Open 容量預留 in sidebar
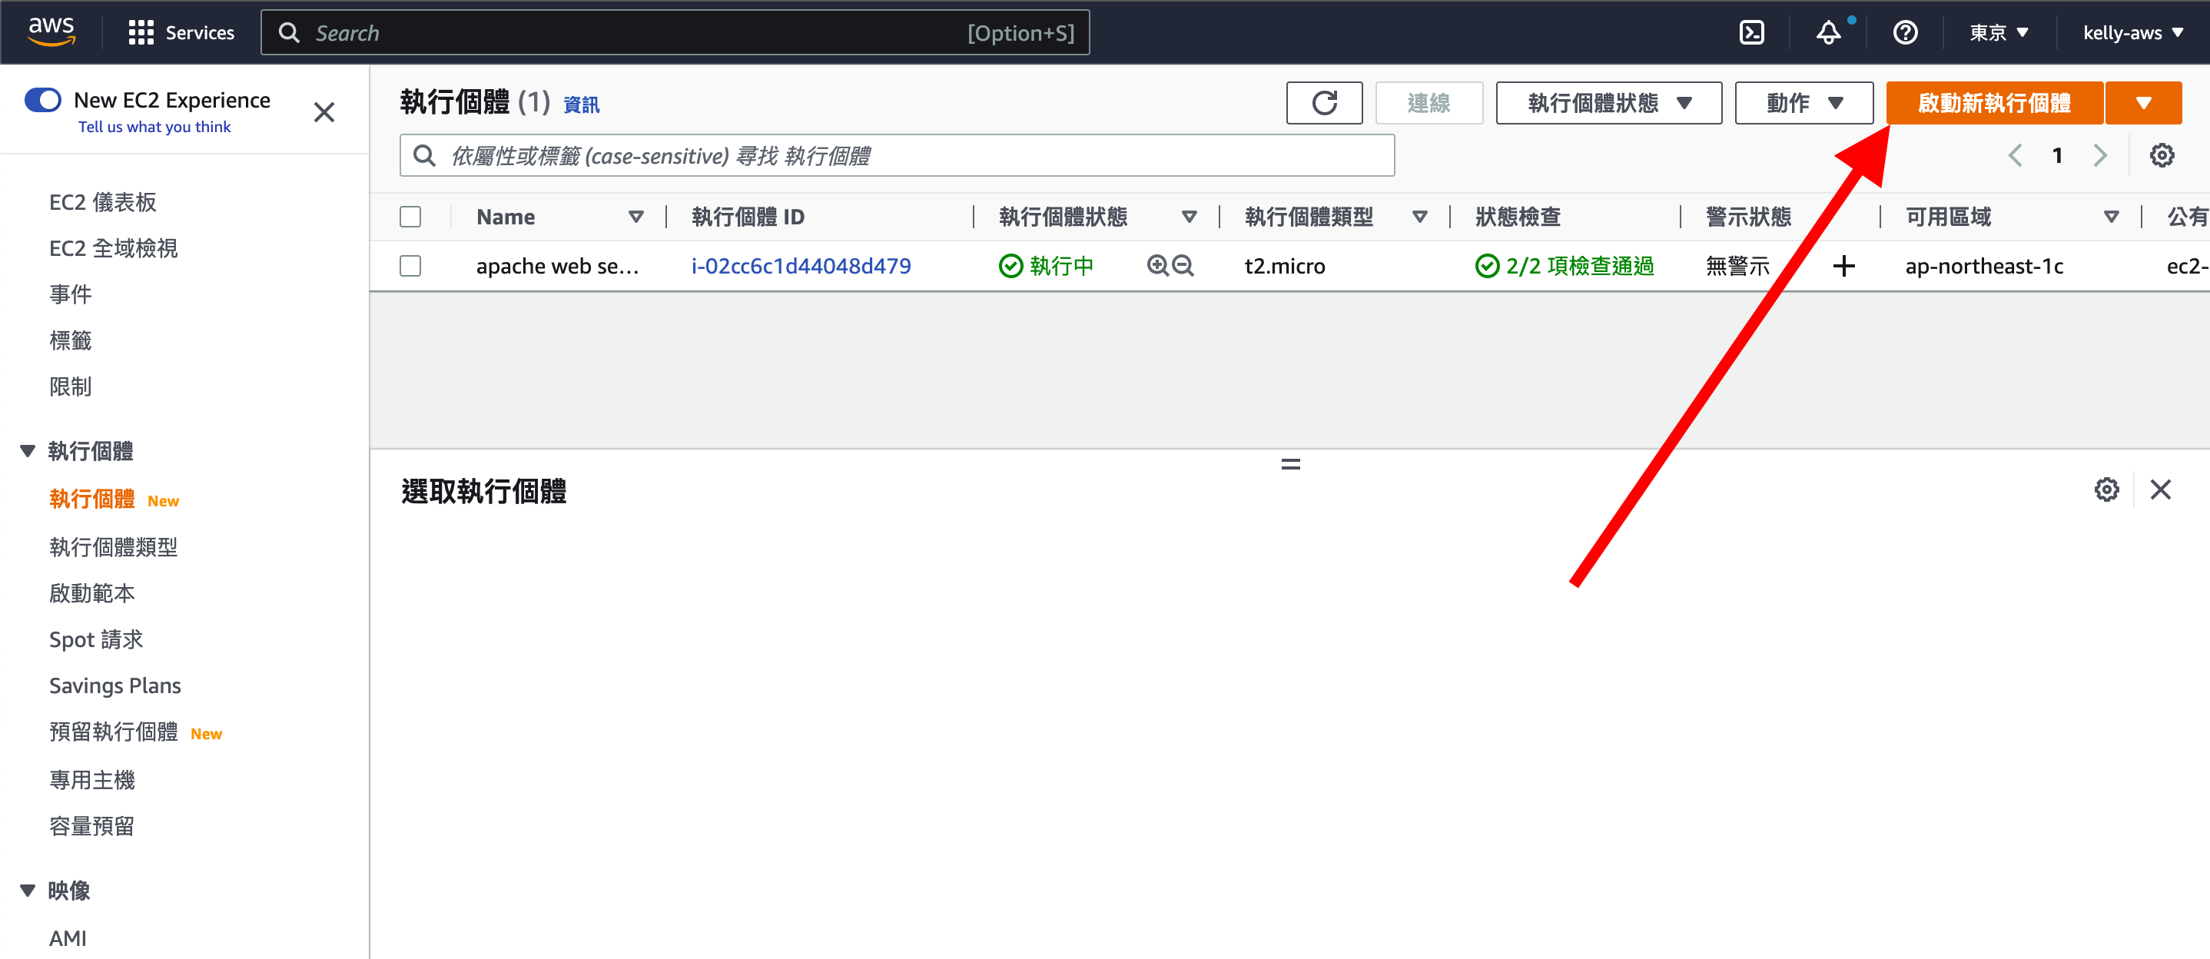The height and width of the screenshot is (959, 2210). pos(91,827)
